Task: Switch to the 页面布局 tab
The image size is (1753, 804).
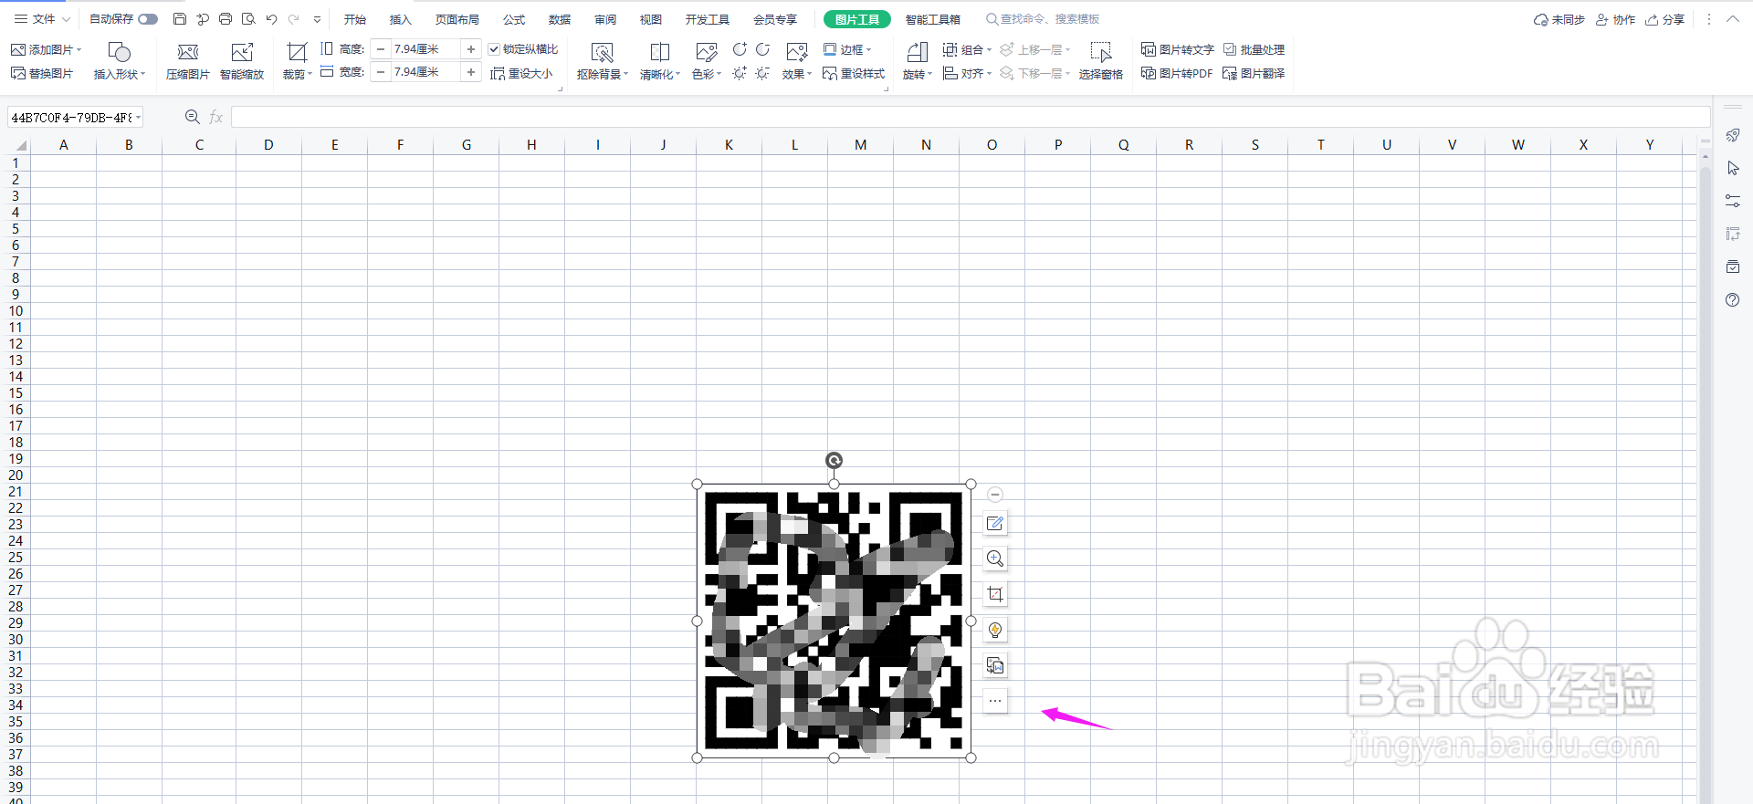Action: tap(457, 19)
